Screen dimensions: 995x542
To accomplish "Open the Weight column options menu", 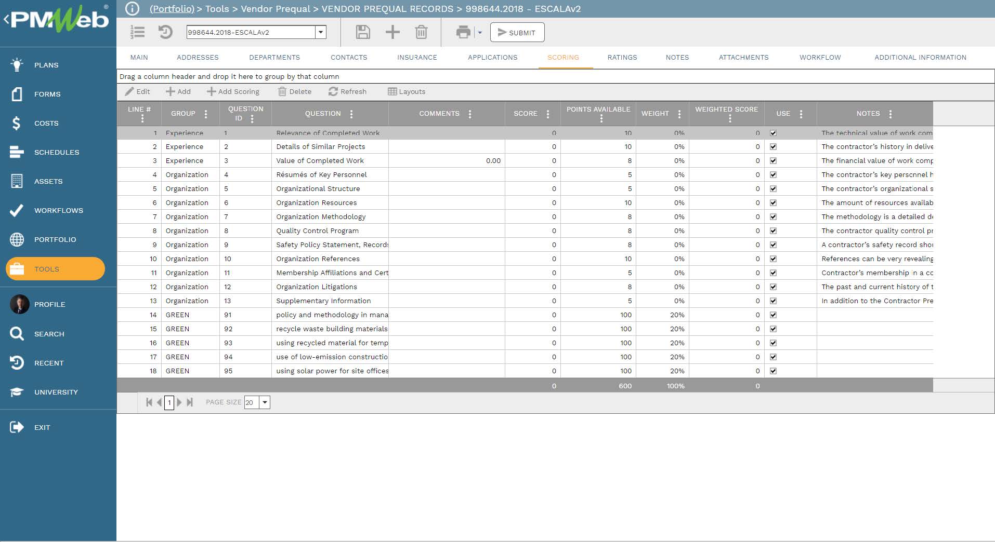I will 679,114.
